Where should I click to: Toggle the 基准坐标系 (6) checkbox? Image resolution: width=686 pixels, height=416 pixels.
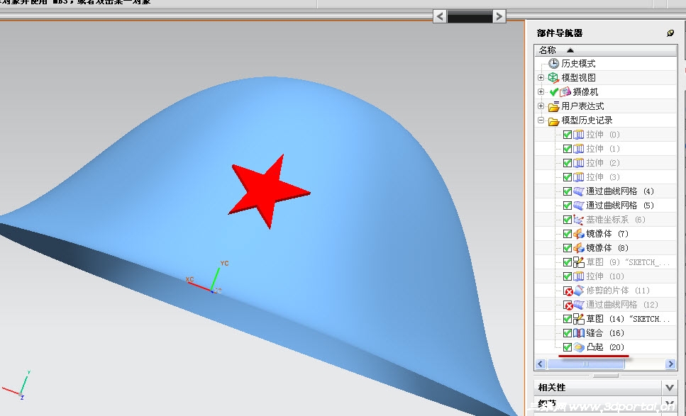[x=568, y=220]
